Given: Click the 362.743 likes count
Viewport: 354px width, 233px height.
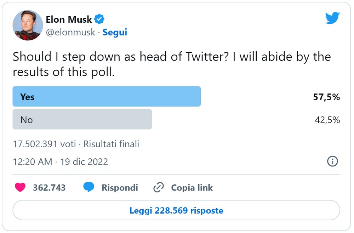Looking at the screenshot, I should click(x=49, y=188).
